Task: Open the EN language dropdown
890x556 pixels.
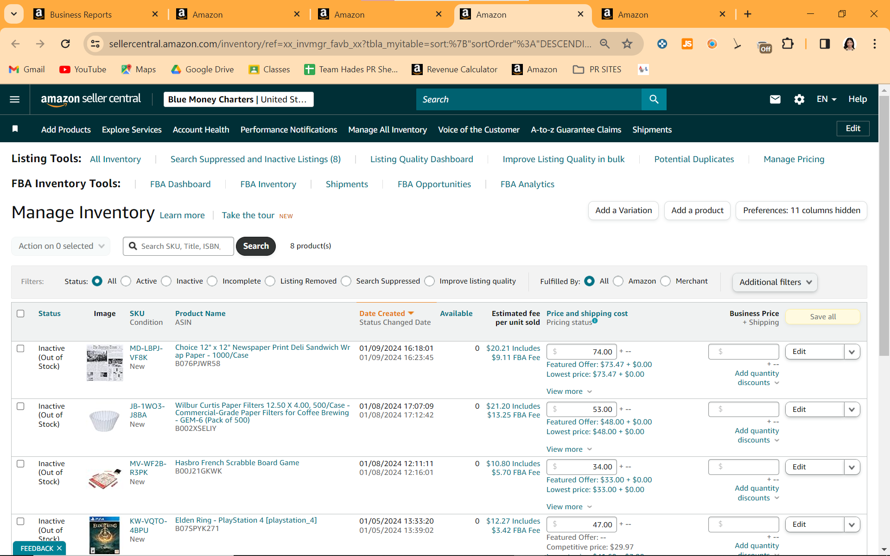Action: point(826,99)
